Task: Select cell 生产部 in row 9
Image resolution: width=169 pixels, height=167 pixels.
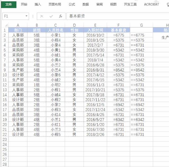Action: pyautogui.click(x=18, y=70)
